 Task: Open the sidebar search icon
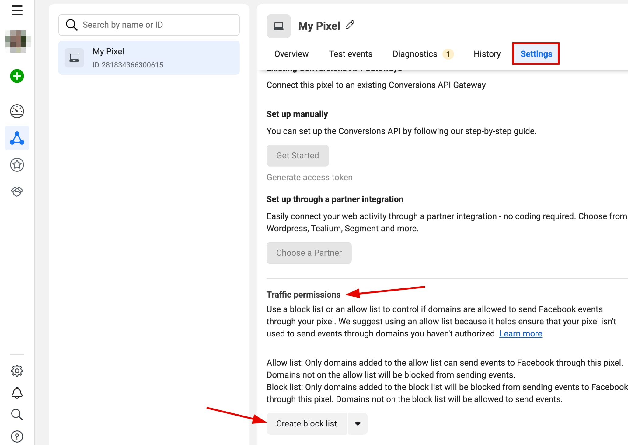[17, 415]
